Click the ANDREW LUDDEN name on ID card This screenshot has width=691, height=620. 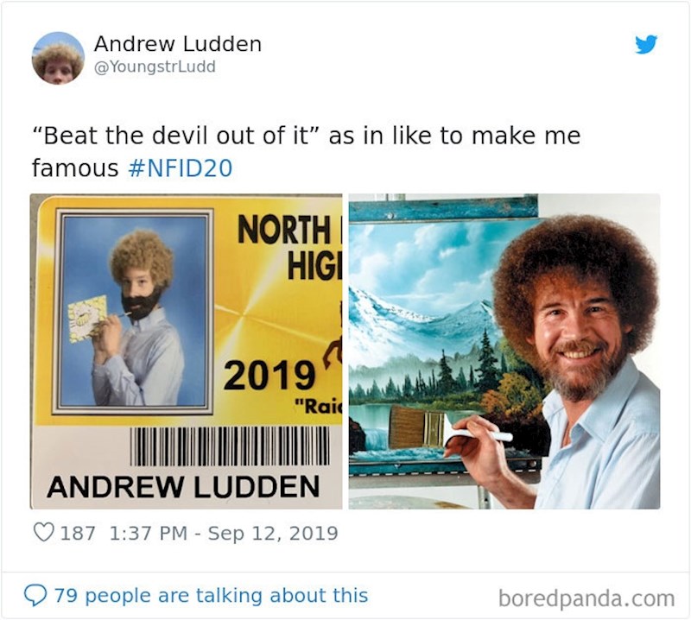(x=183, y=486)
